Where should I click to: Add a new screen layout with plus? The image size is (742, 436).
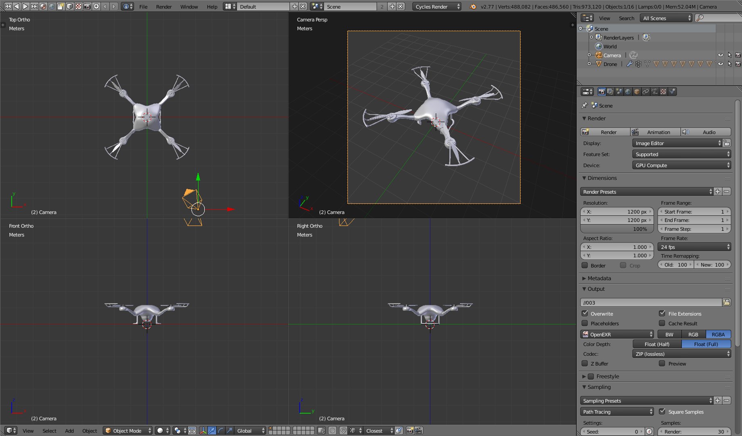click(x=295, y=6)
